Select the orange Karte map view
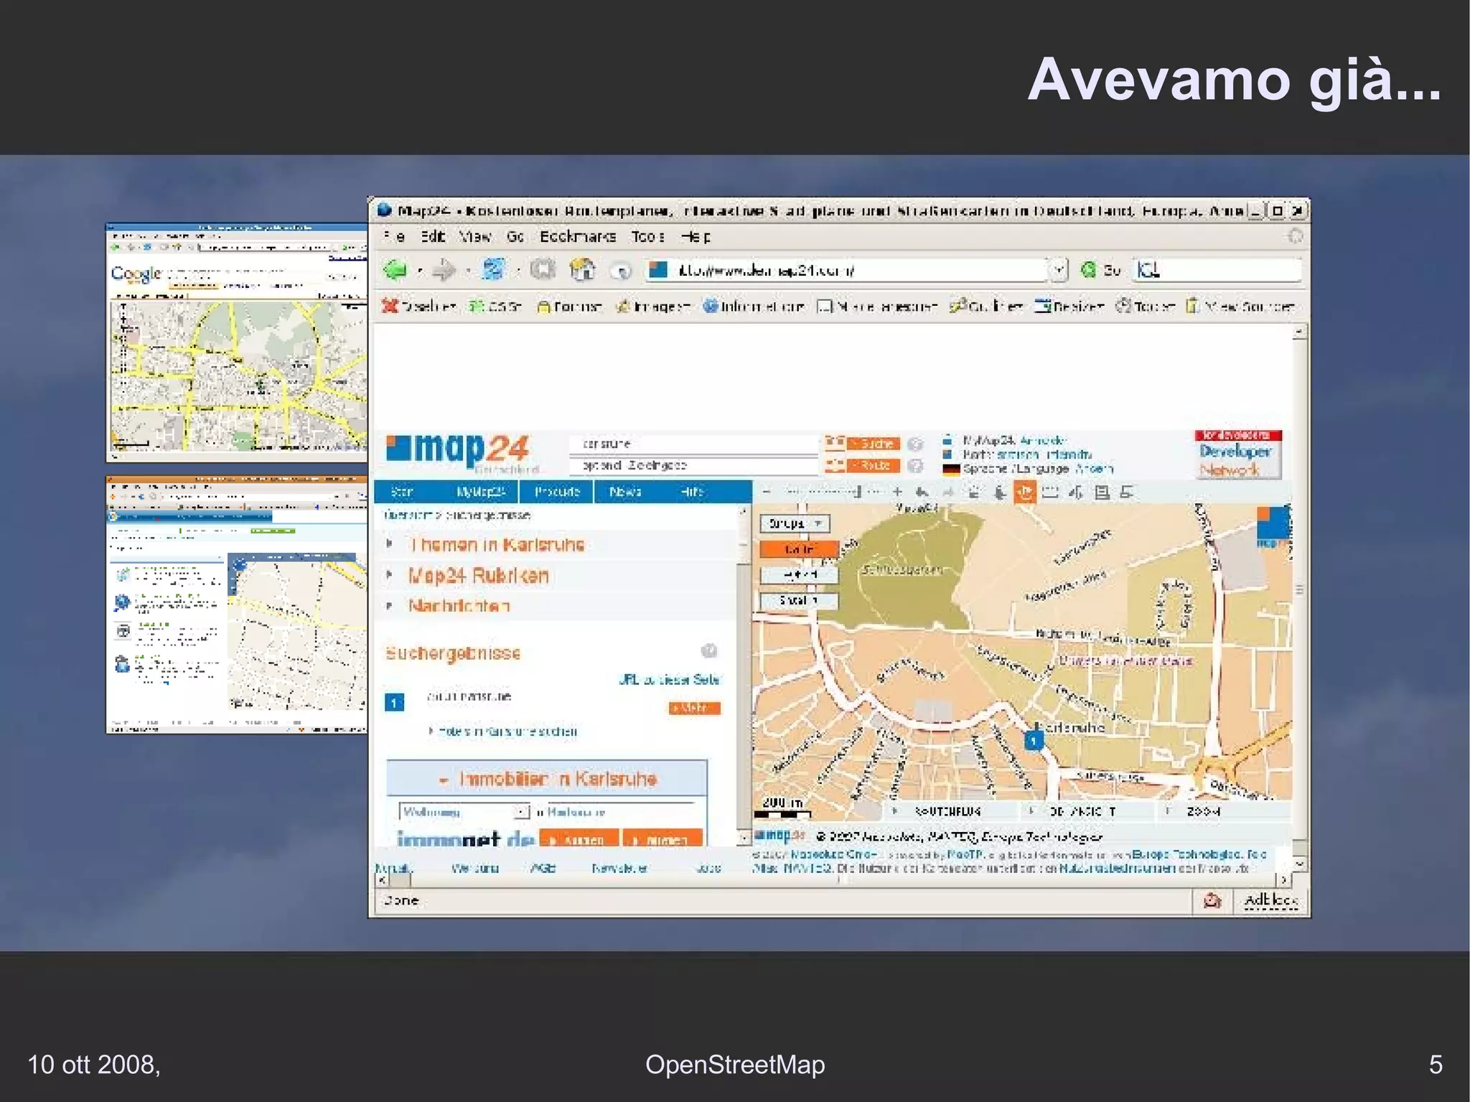This screenshot has height=1102, width=1470. (x=799, y=549)
